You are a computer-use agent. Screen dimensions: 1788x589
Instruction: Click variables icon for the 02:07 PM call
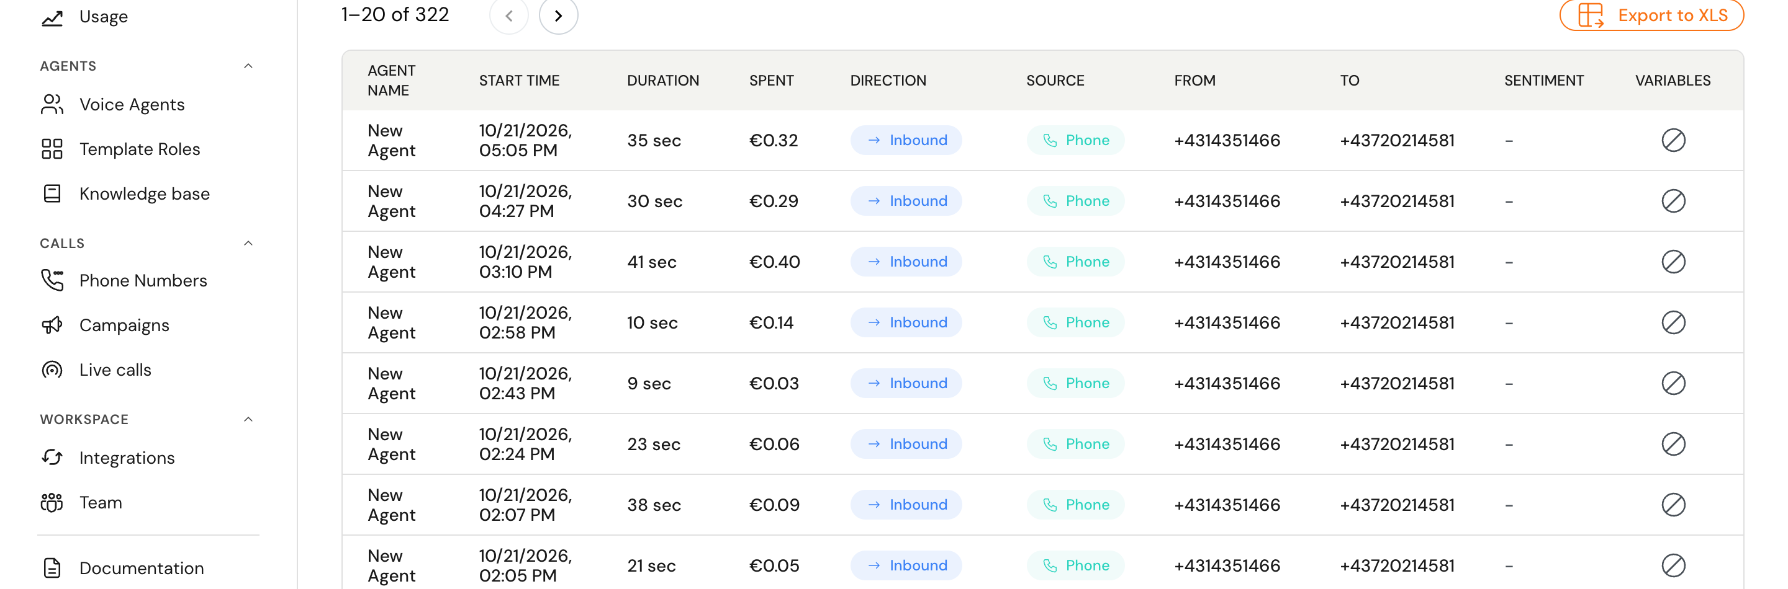tap(1673, 505)
